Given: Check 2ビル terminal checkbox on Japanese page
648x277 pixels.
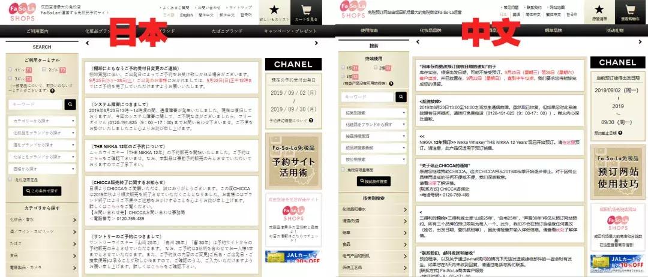Looking at the screenshot, I should click(44, 70).
